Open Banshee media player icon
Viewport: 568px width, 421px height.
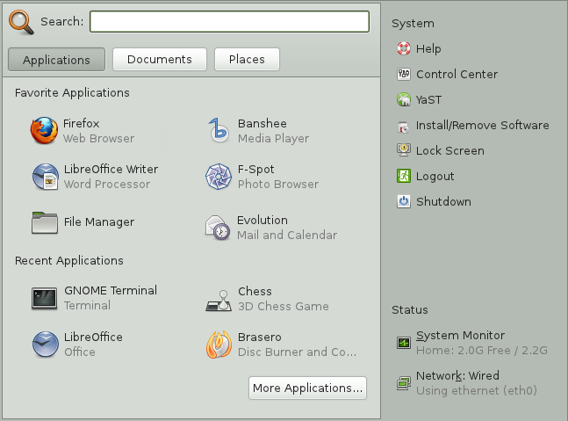[219, 131]
